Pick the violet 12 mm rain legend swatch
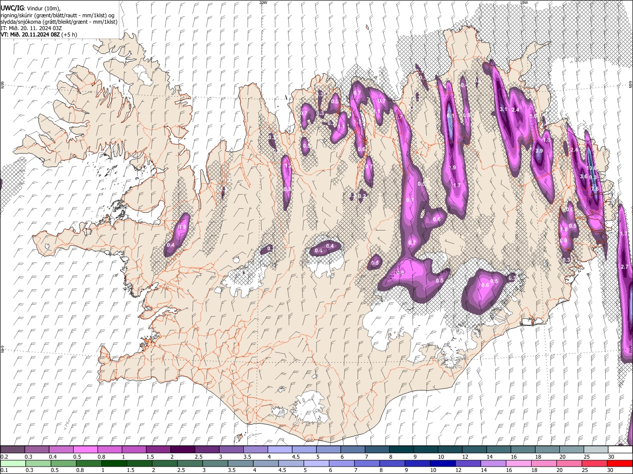633x474 pixels. click(468, 464)
